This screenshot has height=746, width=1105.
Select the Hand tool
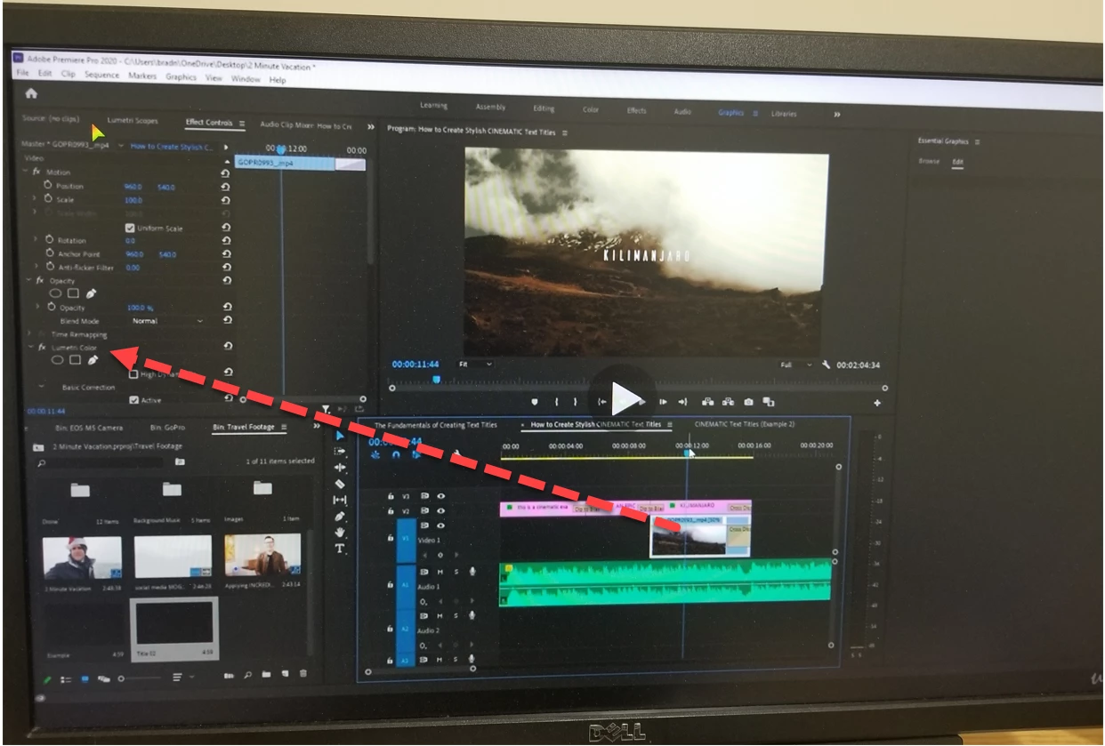(339, 532)
